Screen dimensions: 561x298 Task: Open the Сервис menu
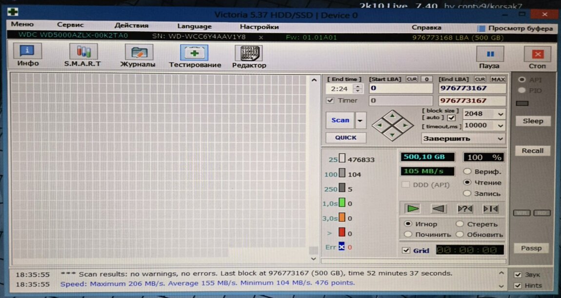[x=70, y=25]
